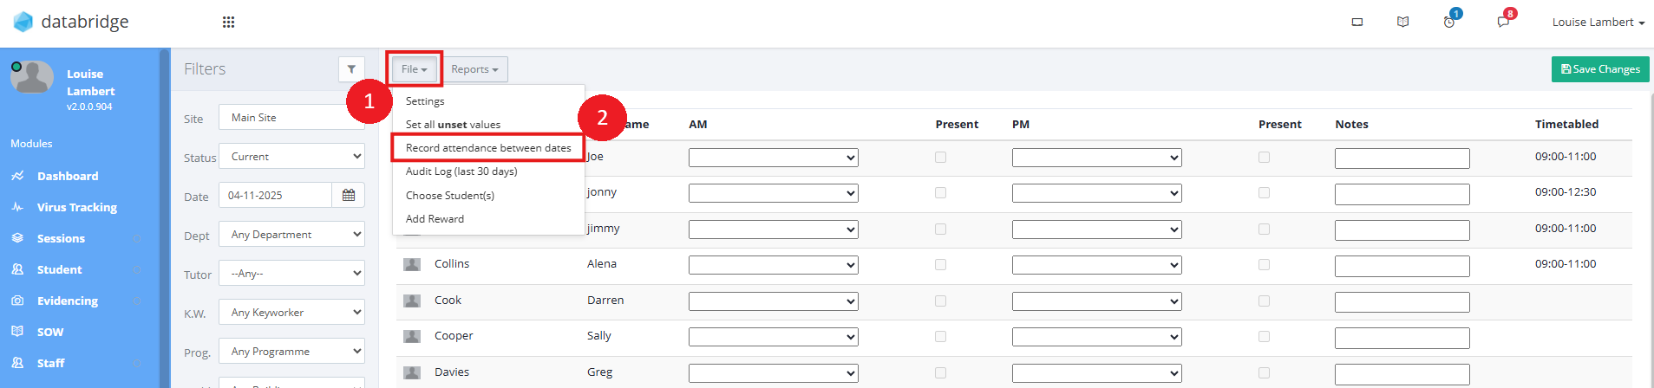Click the screen icon in top bar

[x=1357, y=23]
